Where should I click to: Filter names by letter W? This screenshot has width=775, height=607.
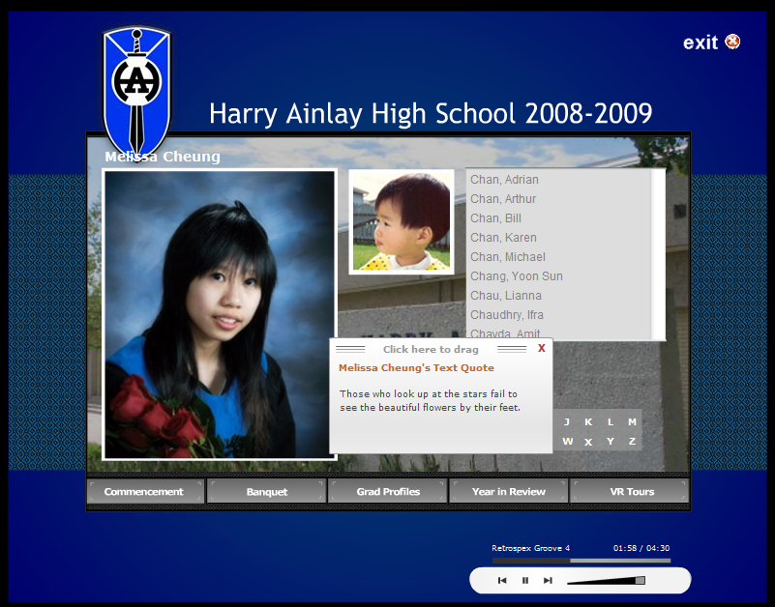pyautogui.click(x=568, y=442)
